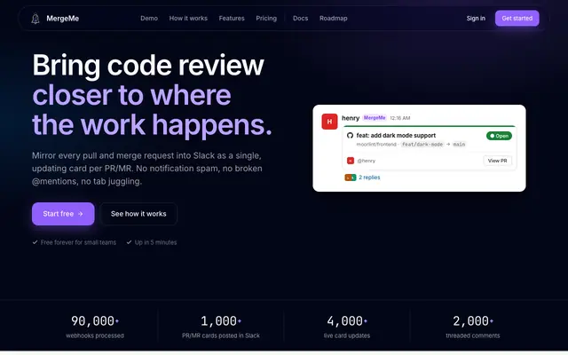Open the How it works nav link

[188, 18]
